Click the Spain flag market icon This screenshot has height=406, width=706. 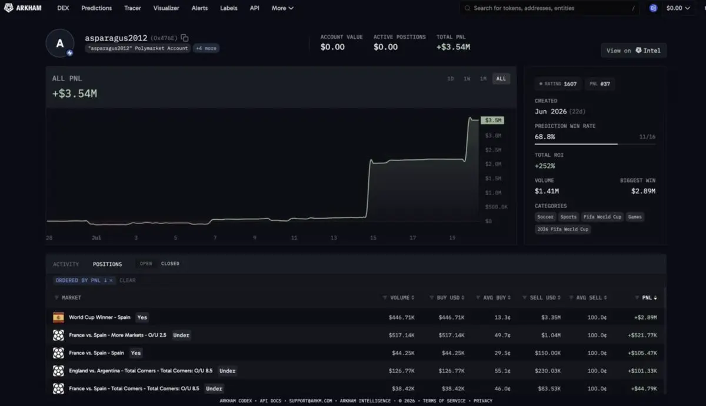[58, 317]
